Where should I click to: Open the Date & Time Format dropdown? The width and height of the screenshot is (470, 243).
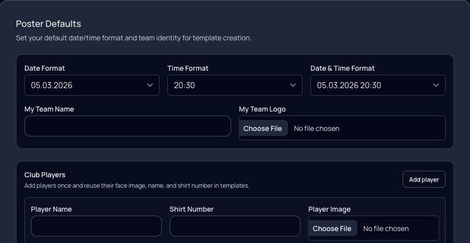pos(378,85)
